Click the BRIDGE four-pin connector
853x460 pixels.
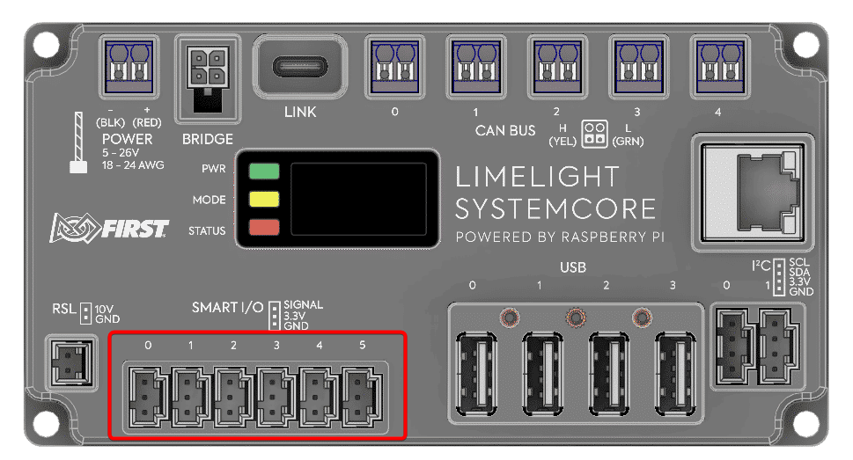tap(207, 79)
